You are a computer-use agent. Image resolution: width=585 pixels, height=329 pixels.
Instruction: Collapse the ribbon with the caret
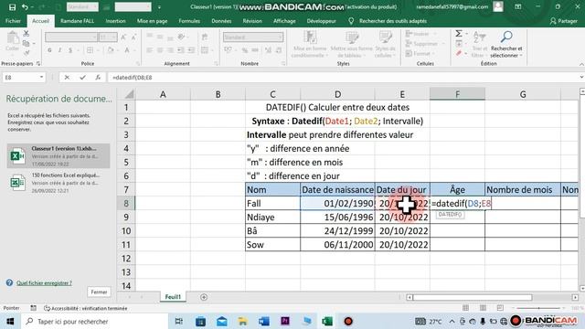point(581,64)
